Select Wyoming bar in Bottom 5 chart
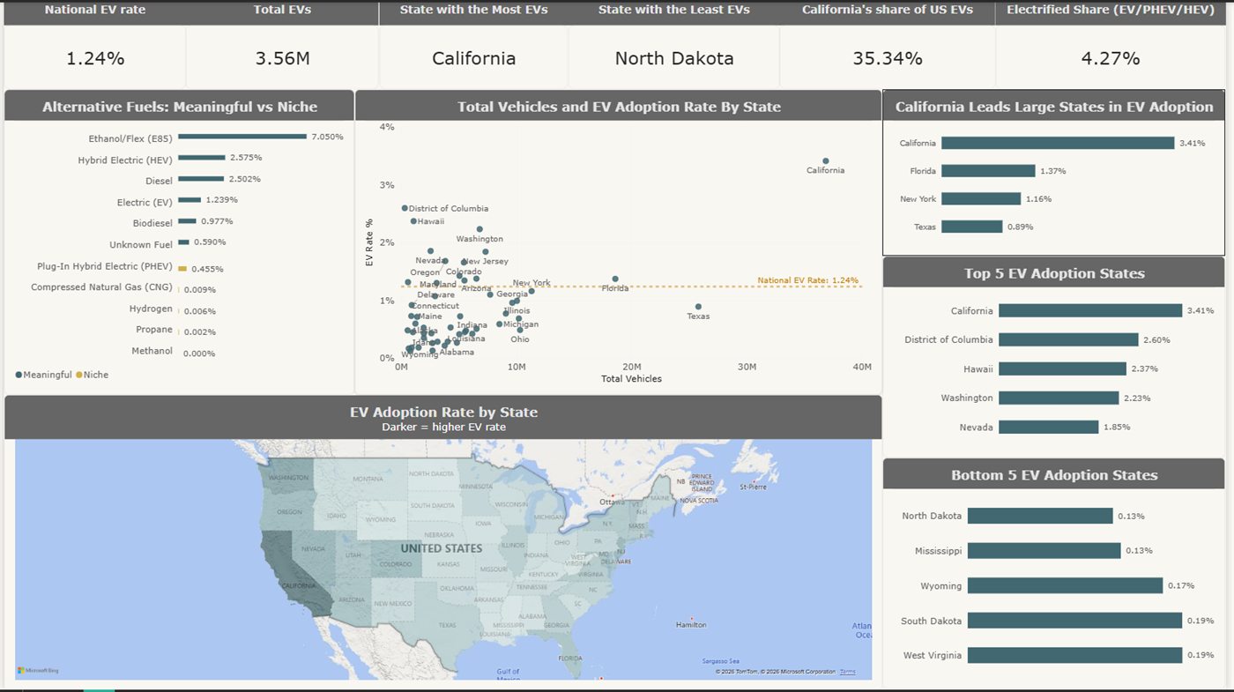Viewport: 1234px width, 692px height. point(1066,585)
